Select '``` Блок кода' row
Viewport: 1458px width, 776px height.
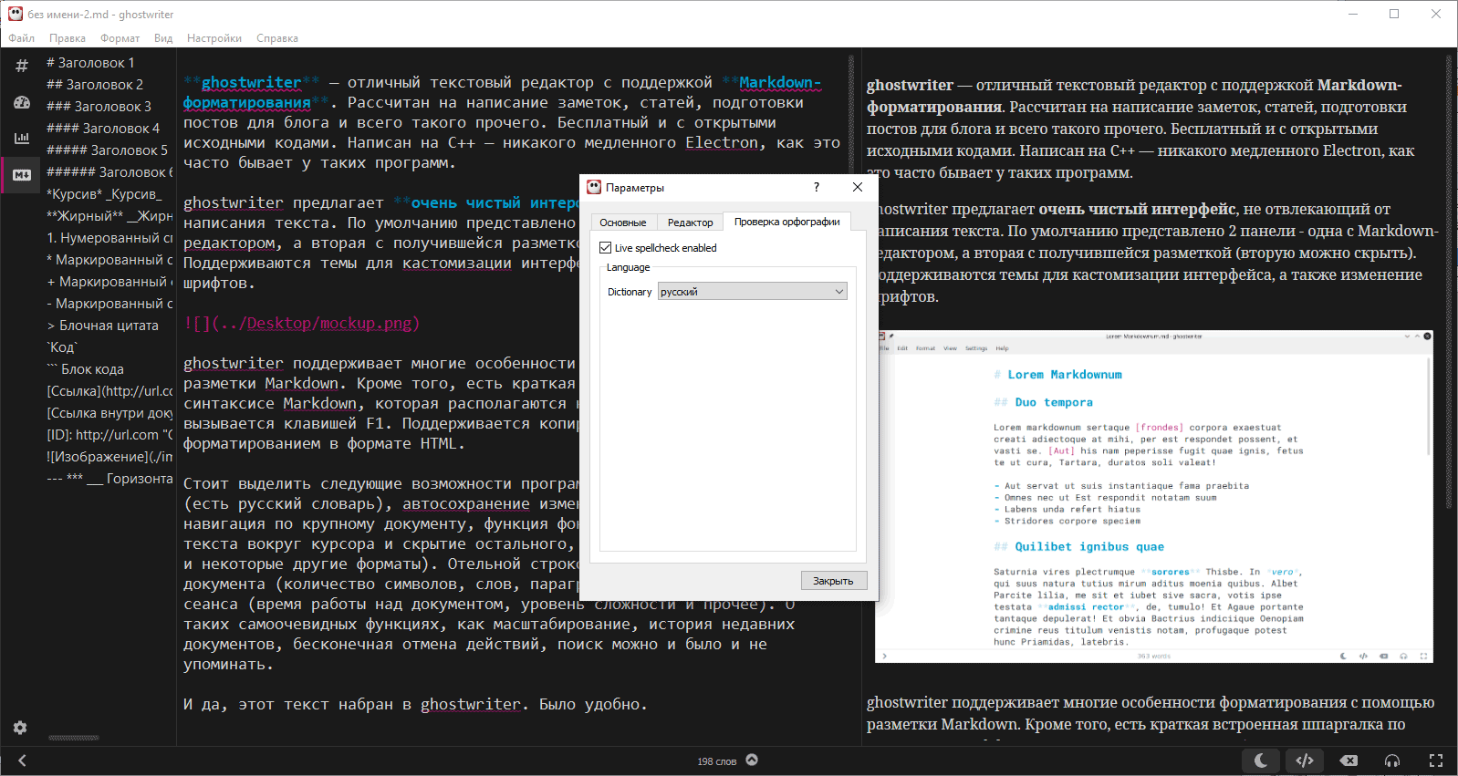tap(109, 369)
